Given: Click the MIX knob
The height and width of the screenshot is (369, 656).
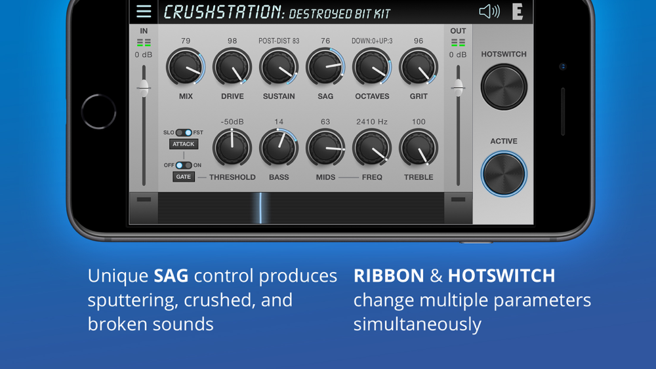Looking at the screenshot, I should (x=186, y=67).
